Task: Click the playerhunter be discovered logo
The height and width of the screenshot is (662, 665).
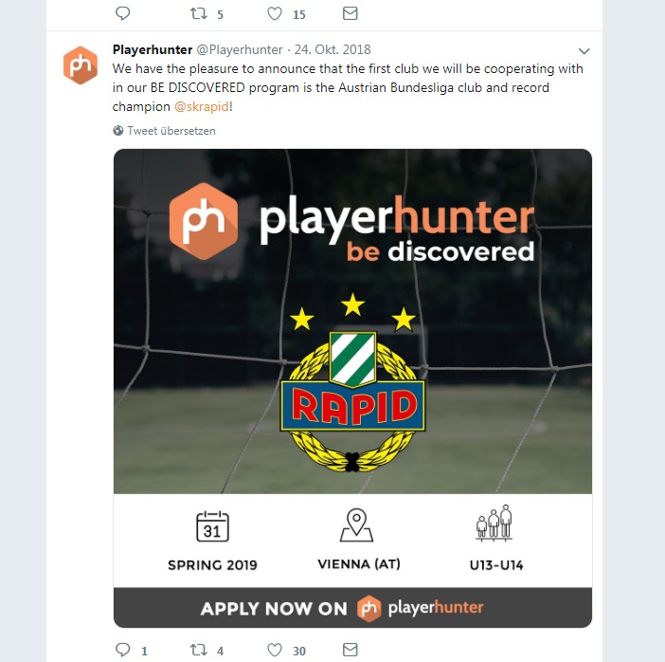Action: [x=352, y=222]
